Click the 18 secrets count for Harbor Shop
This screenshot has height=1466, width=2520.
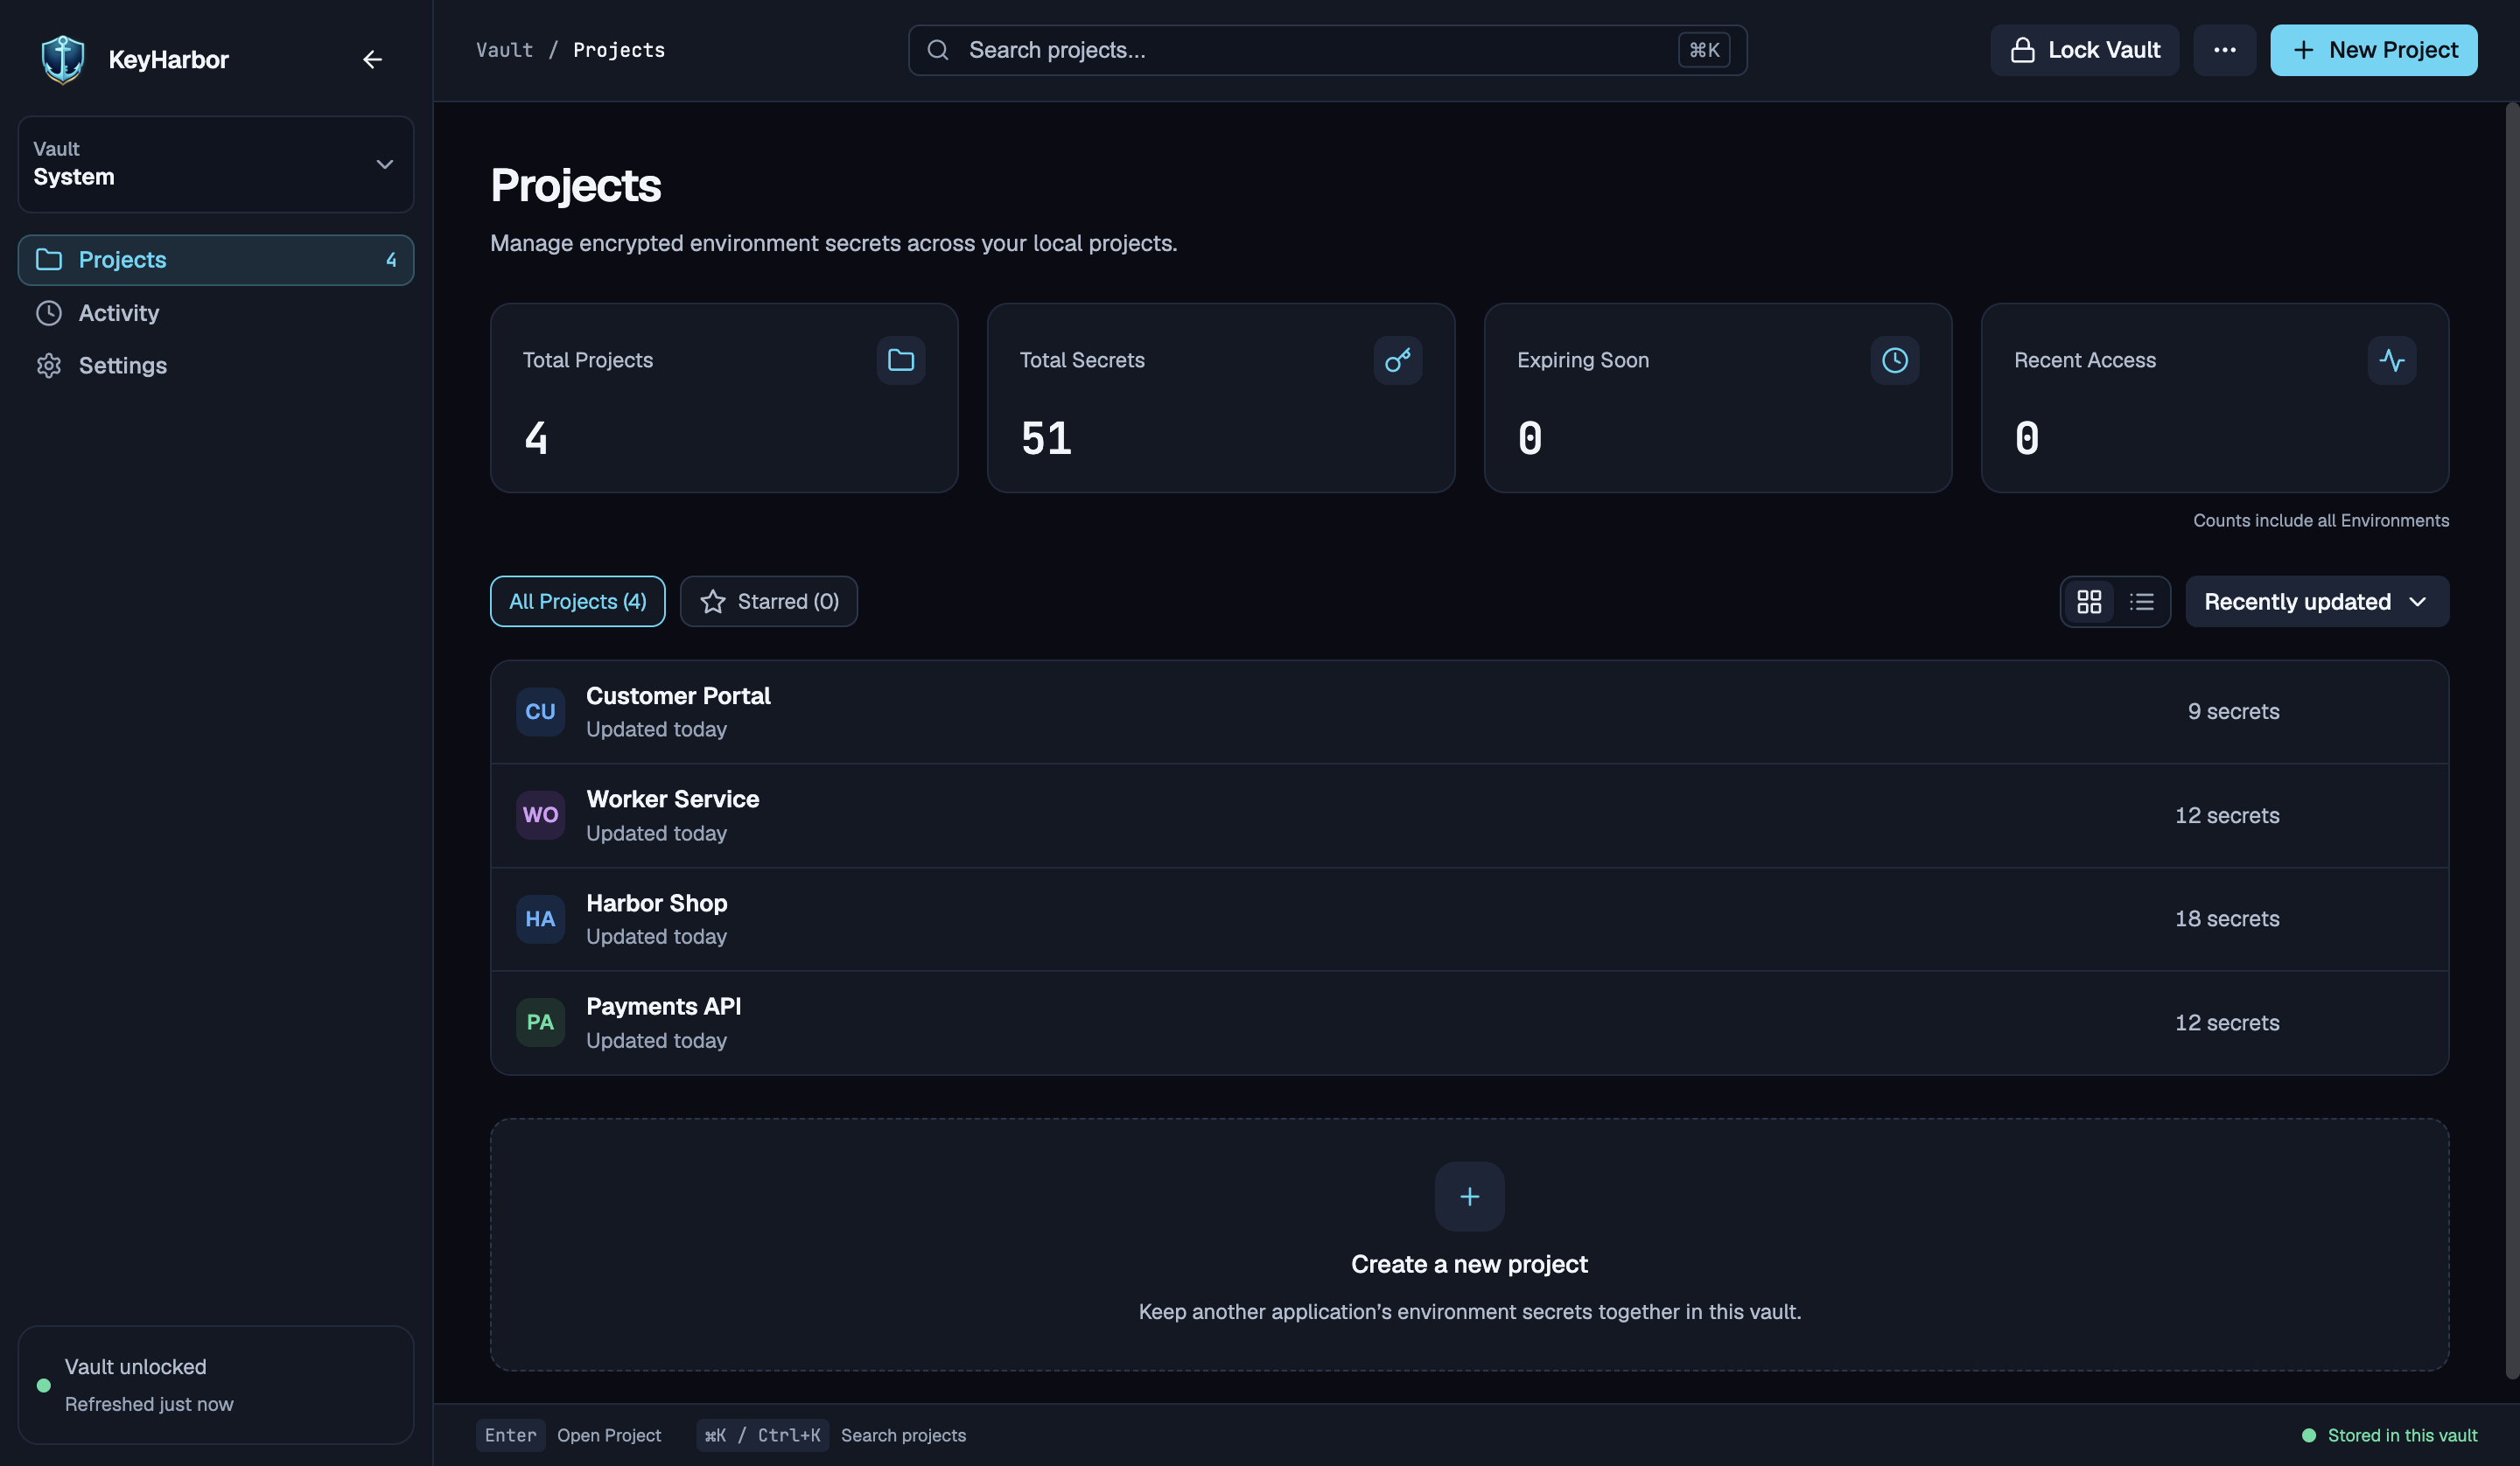point(2227,919)
